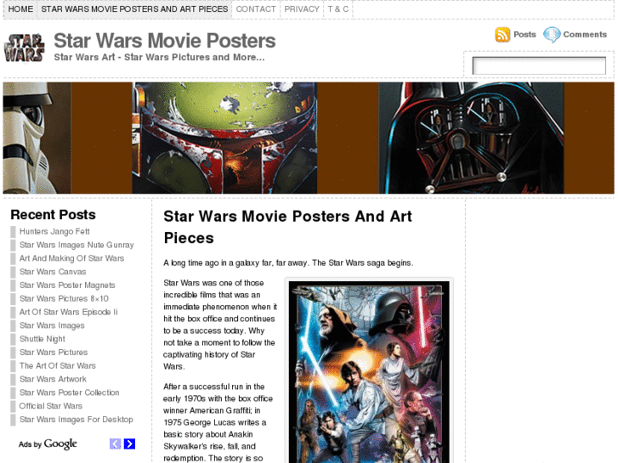Open the Art Of Star Wars Episode II post
This screenshot has width=618, height=463.
coord(68,312)
